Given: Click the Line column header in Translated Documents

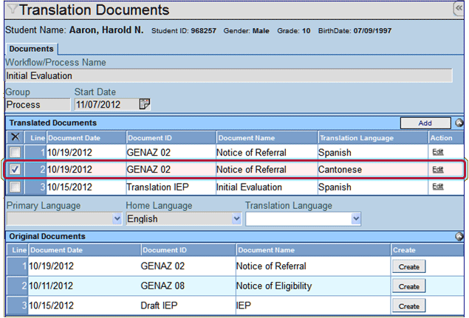Looking at the screenshot, I should (x=35, y=138).
